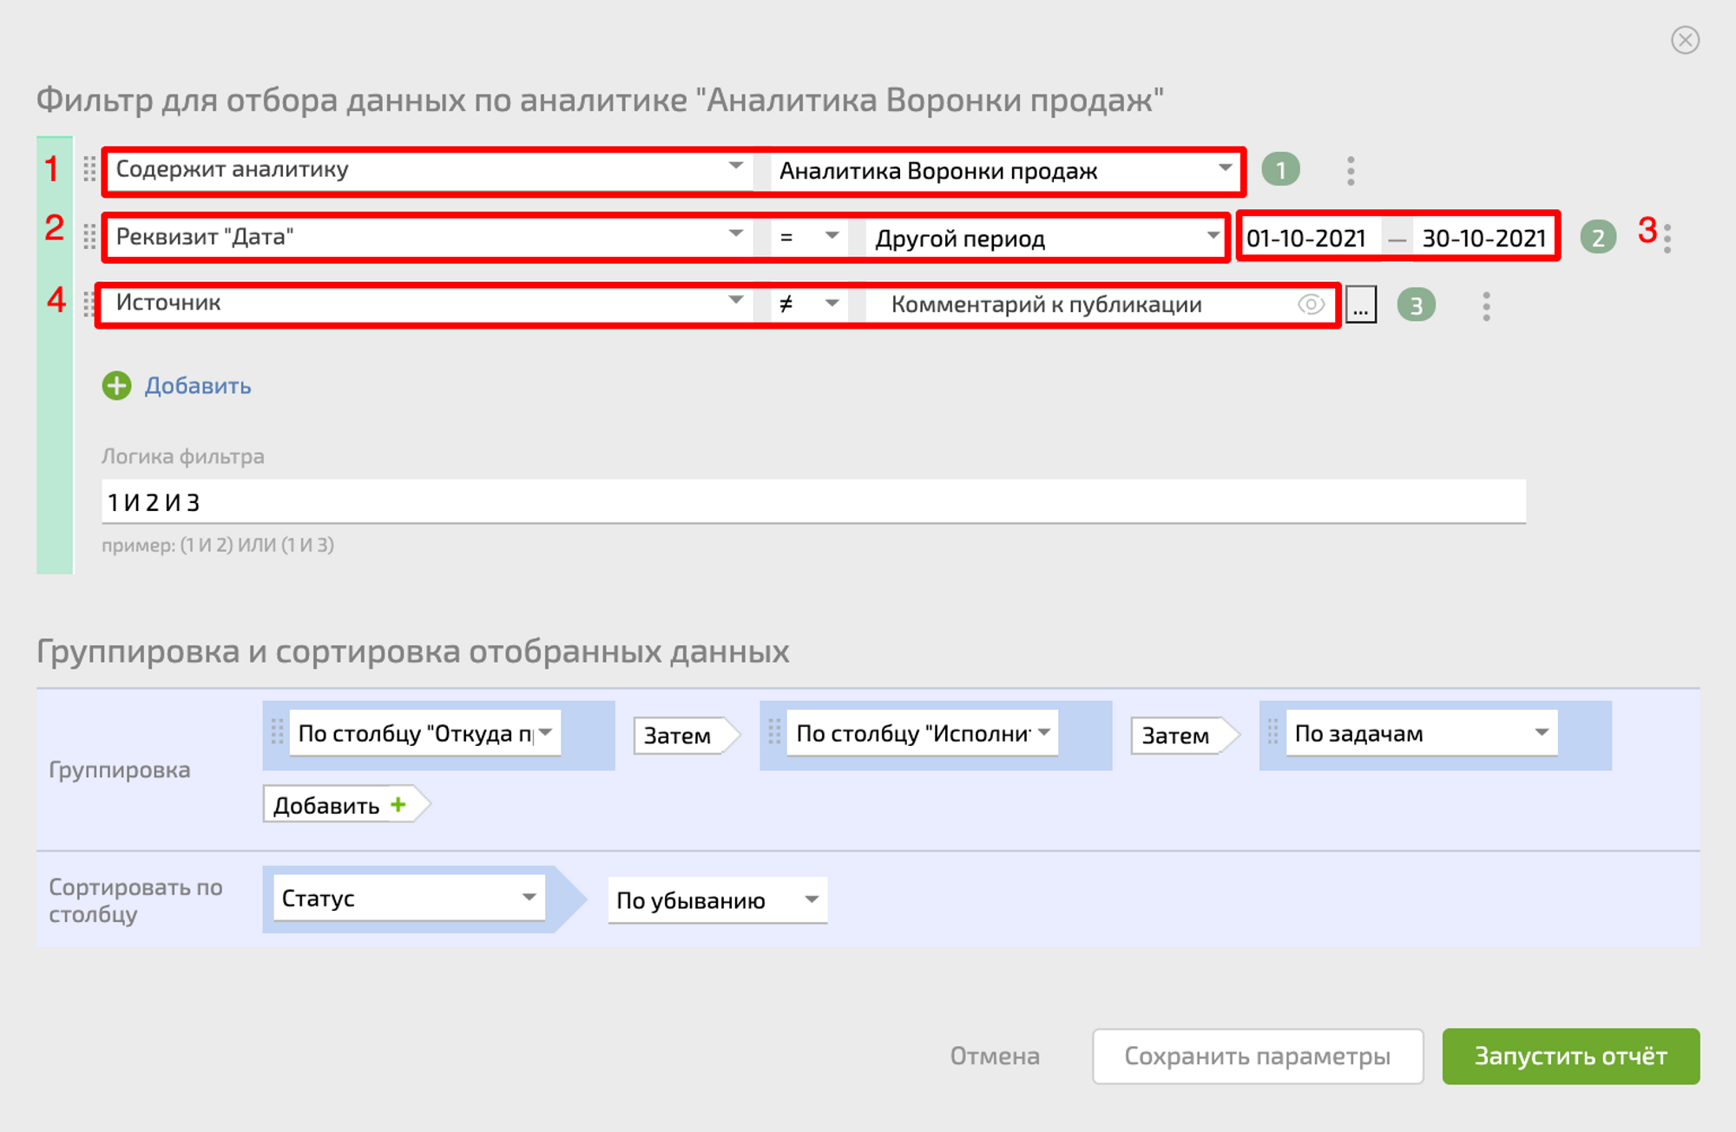Open Статус sort column dropdown
This screenshot has width=1736, height=1132.
[408, 899]
